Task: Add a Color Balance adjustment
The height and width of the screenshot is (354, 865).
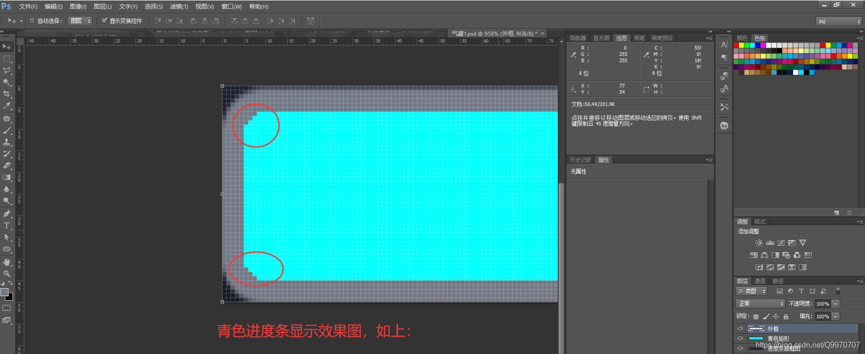Action: tap(765, 255)
